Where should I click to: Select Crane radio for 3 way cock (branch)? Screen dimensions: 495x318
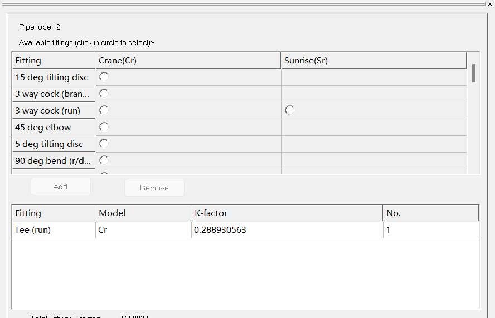104,94
